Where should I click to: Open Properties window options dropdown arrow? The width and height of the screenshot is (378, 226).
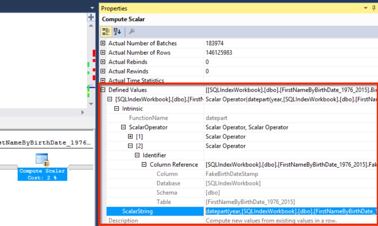(365, 8)
